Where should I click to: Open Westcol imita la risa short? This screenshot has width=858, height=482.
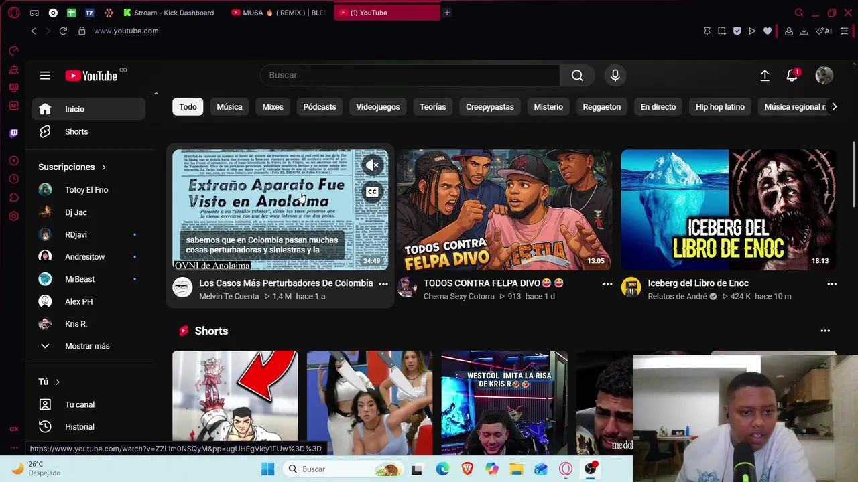click(x=504, y=402)
